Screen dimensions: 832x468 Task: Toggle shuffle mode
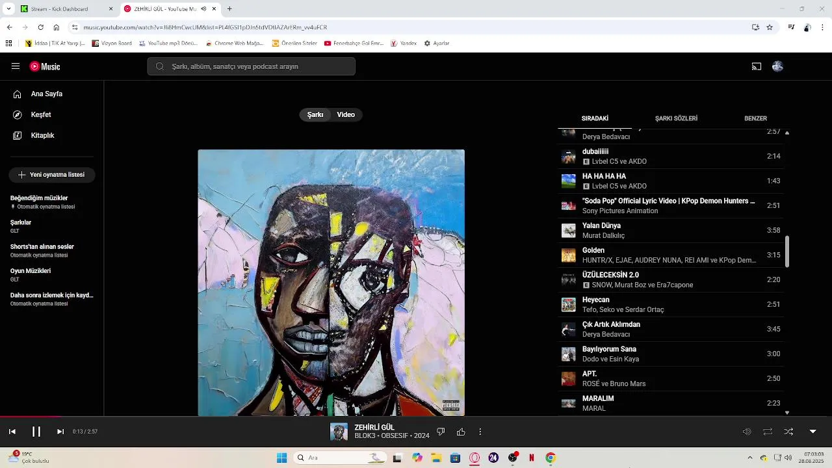point(788,432)
